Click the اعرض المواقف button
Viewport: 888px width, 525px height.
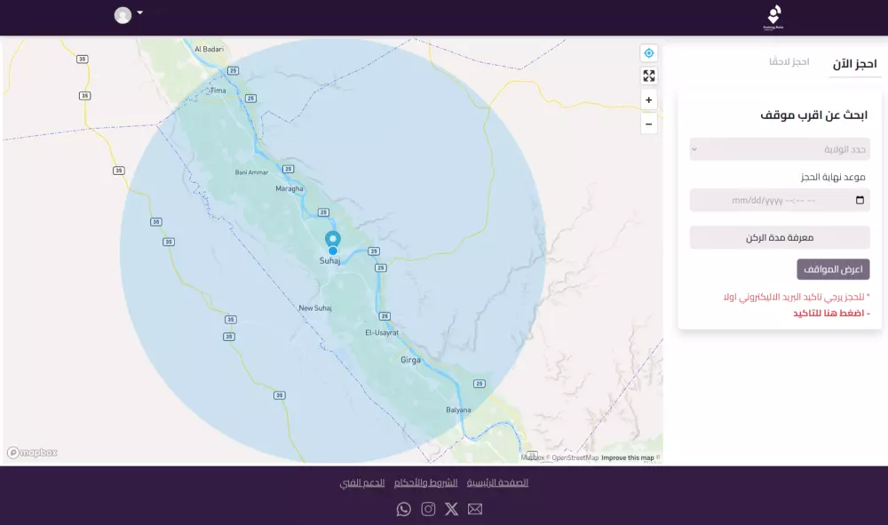click(x=833, y=269)
